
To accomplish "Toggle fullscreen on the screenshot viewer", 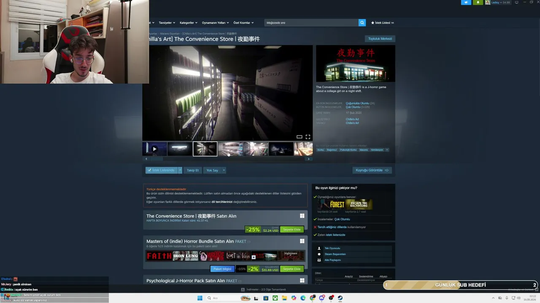I will [308, 137].
